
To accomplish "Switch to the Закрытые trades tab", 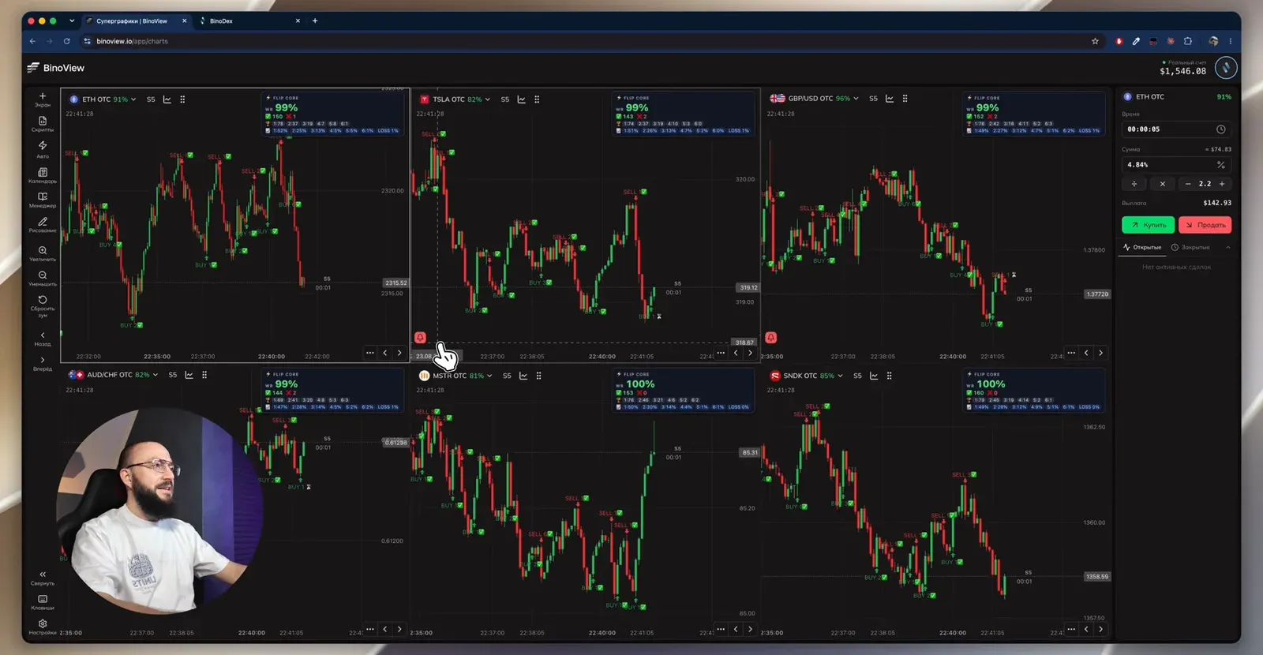I will pos(1190,247).
